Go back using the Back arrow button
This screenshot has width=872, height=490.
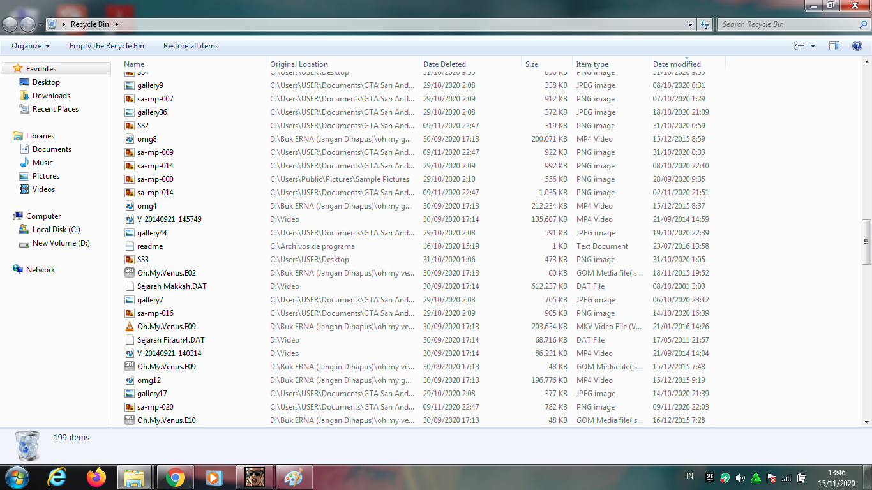coord(11,24)
